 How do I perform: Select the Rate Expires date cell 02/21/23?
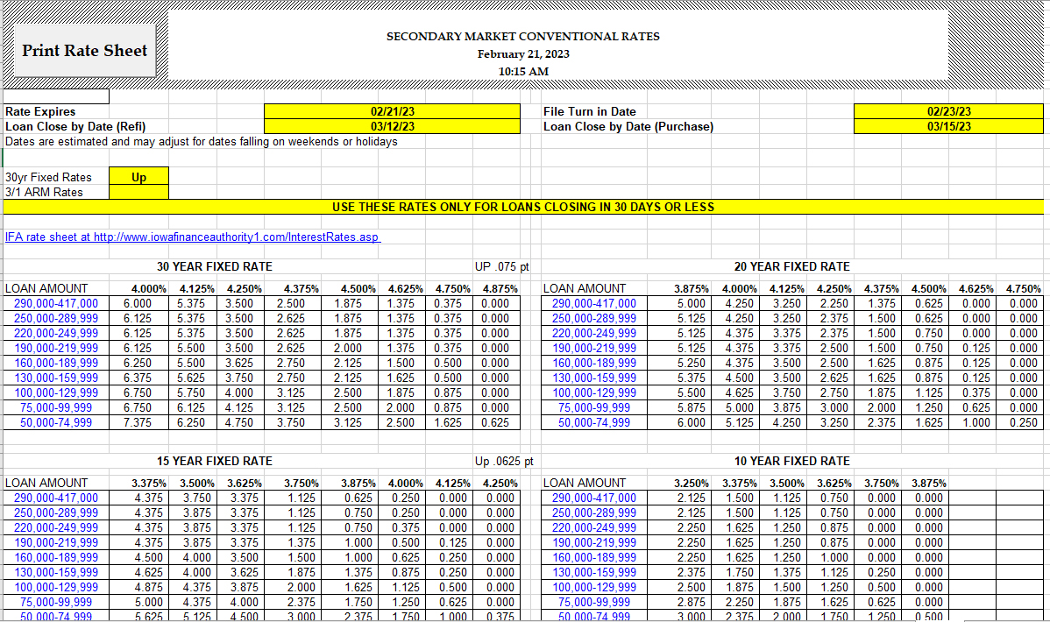[393, 111]
